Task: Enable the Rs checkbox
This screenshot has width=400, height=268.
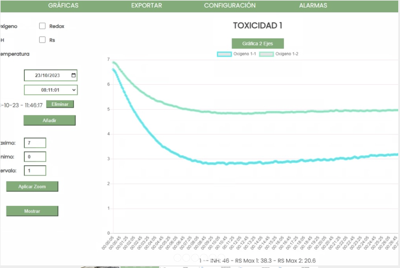Action: (x=42, y=40)
